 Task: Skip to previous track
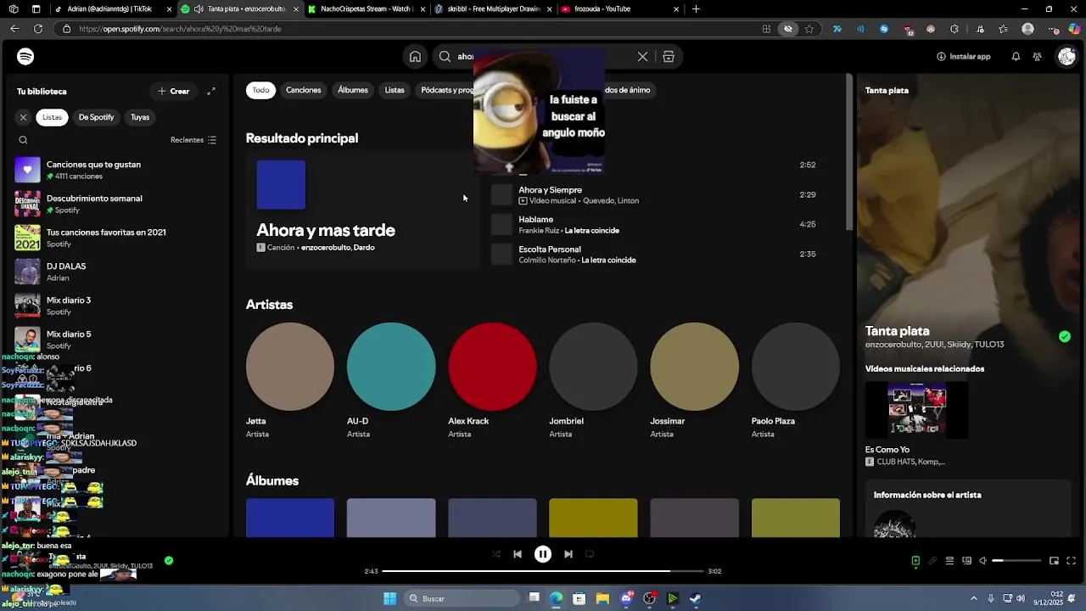518,554
